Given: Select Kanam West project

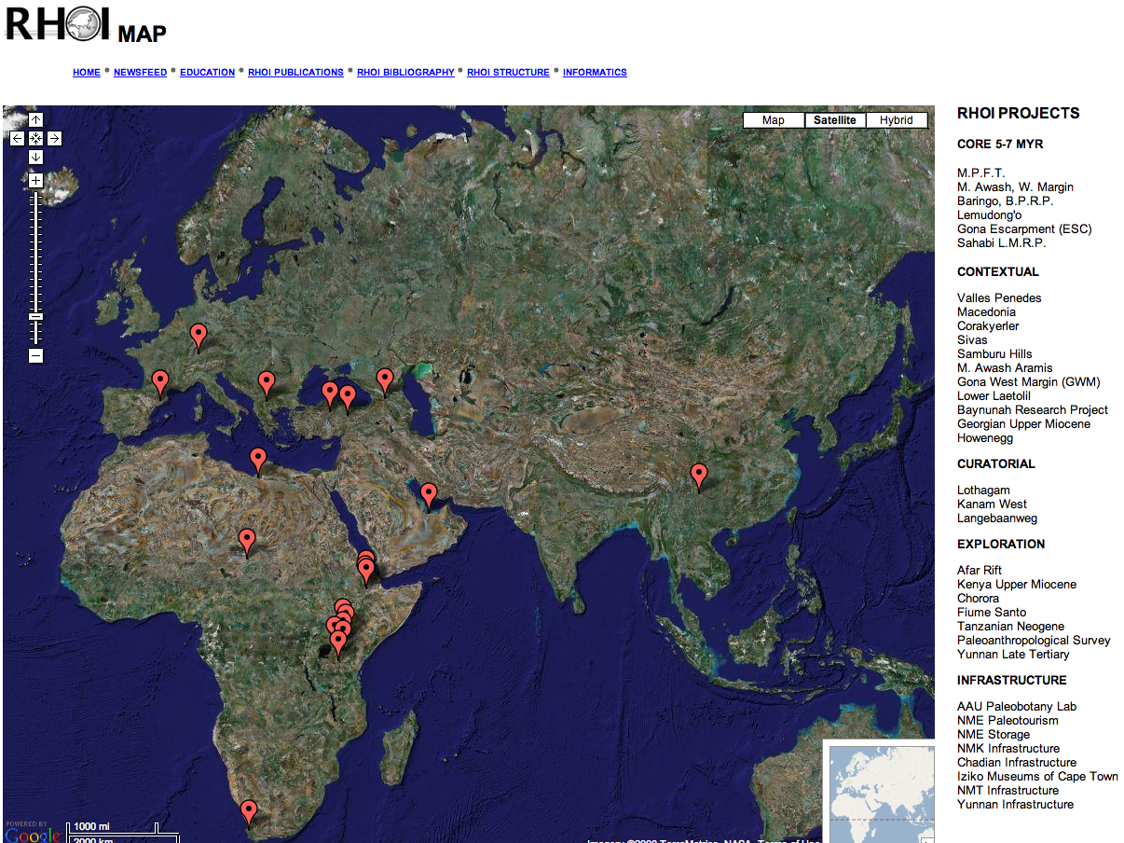Looking at the screenshot, I should pos(992,504).
